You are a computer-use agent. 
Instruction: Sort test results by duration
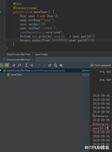(19, 65)
